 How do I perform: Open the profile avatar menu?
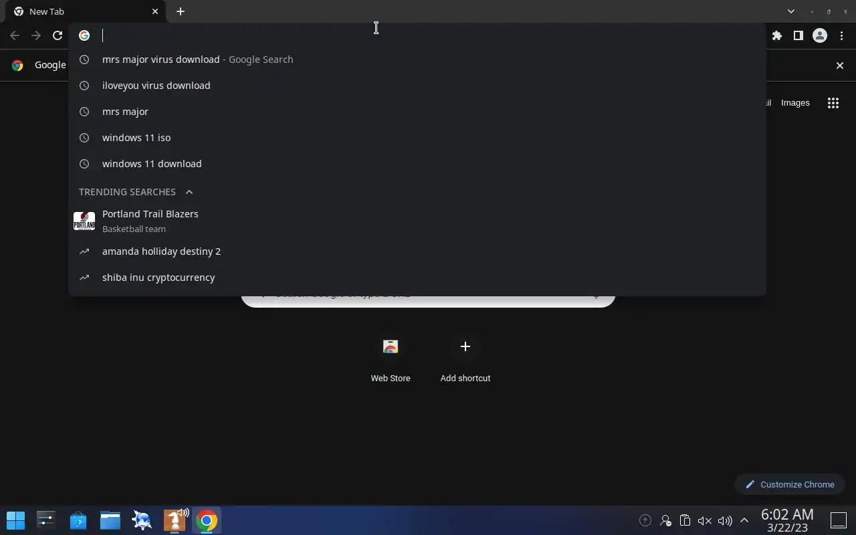coord(819,35)
